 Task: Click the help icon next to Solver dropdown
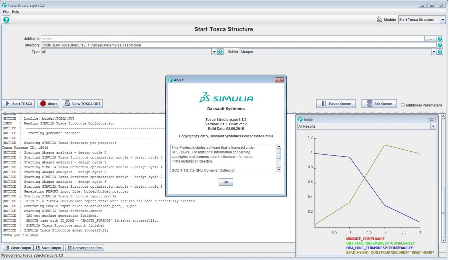440,52
